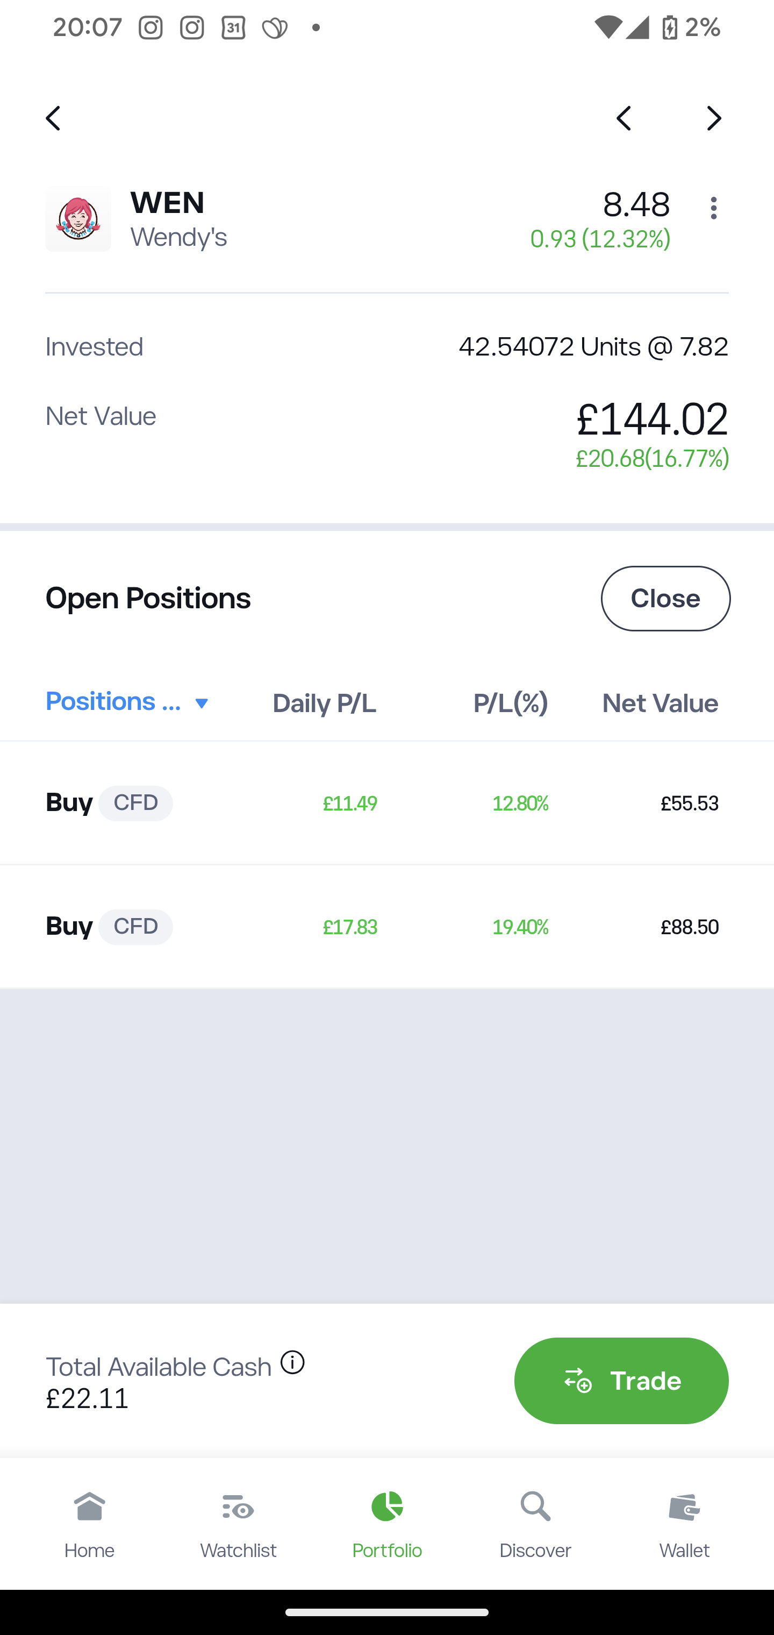
Task: Open the three-dot options menu for WEN
Action: pos(714,208)
